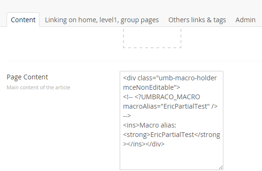The width and height of the screenshot is (262, 171).
Task: Click the 'Main content of the article' description
Action: point(39,87)
